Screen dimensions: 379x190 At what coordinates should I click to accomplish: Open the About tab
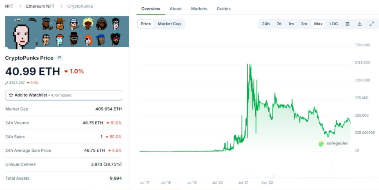(176, 9)
